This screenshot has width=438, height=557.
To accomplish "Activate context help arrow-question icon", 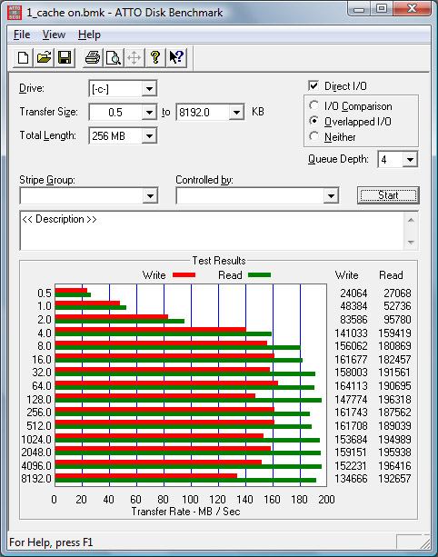I will pos(176,57).
